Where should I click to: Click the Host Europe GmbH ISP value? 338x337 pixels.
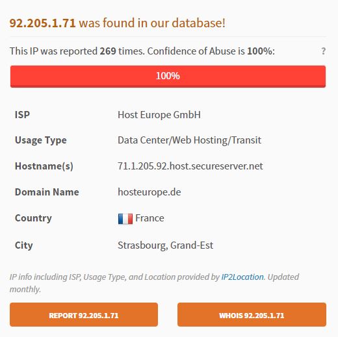tap(159, 115)
